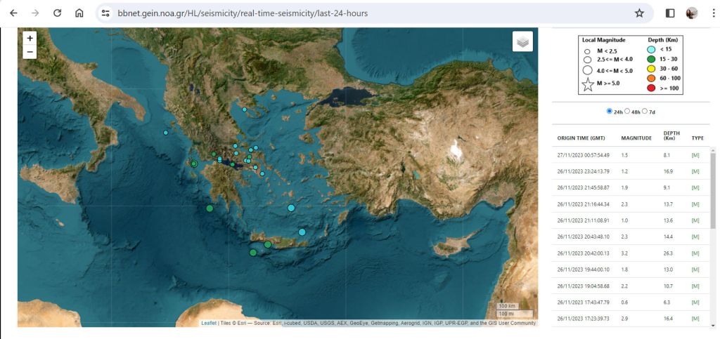Select the 48h time range
Viewport: 720px width, 339px height.
(627, 111)
